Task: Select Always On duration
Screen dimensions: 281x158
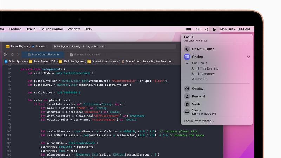Action: [x=200, y=79]
